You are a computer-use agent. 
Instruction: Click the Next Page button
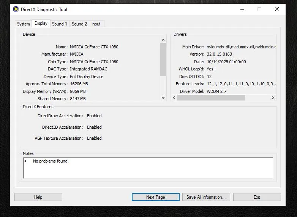click(155, 197)
